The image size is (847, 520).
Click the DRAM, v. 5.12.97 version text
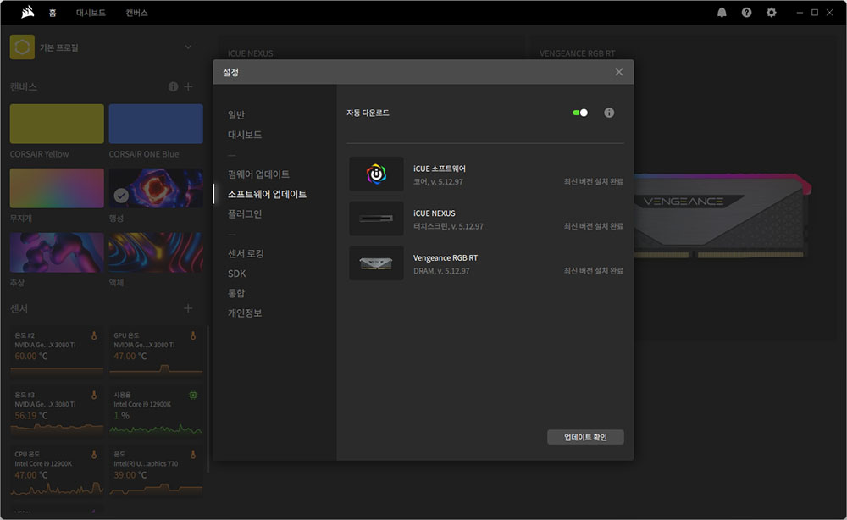tap(441, 270)
